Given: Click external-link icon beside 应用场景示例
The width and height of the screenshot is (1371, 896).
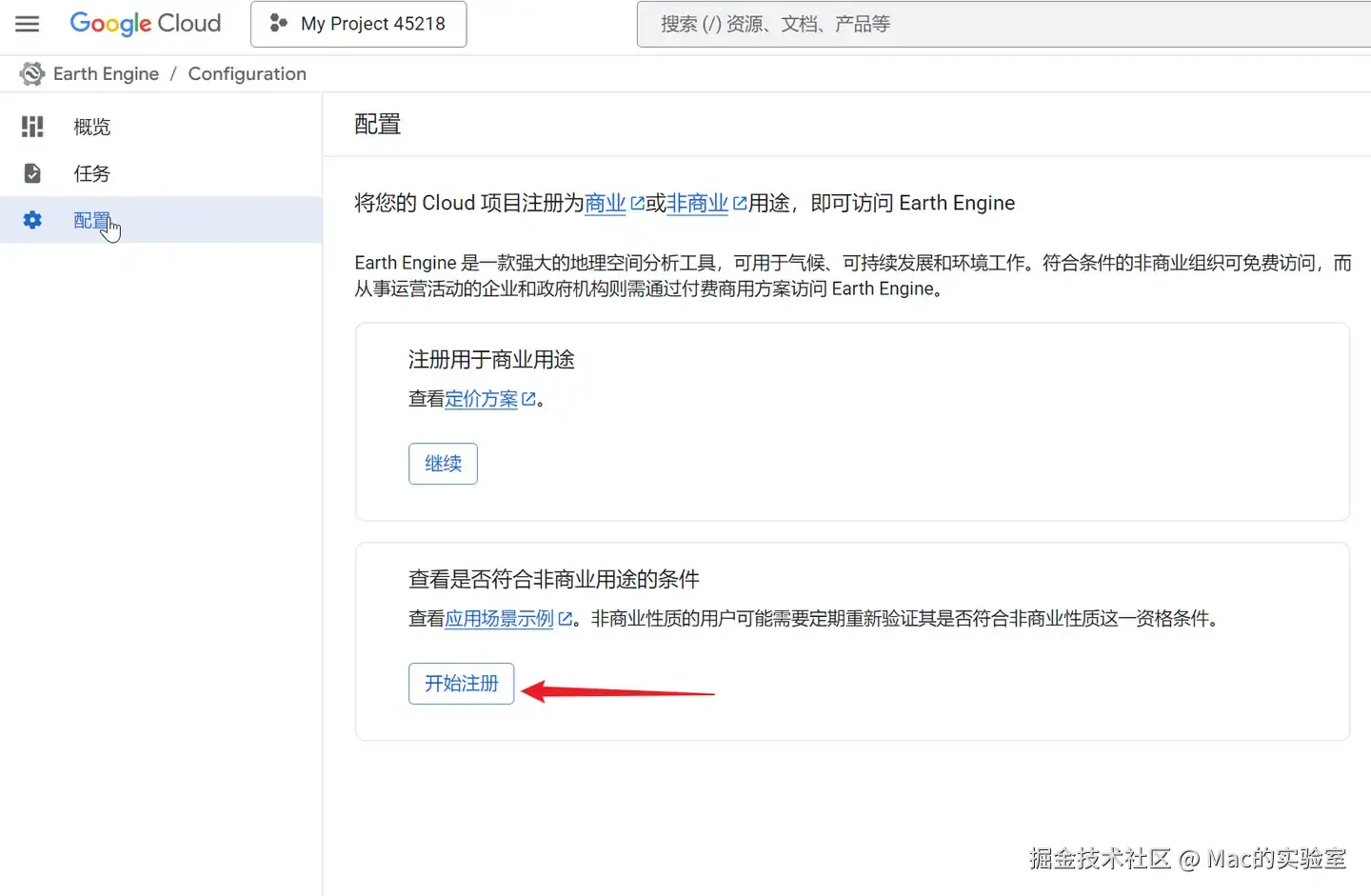Looking at the screenshot, I should [565, 619].
